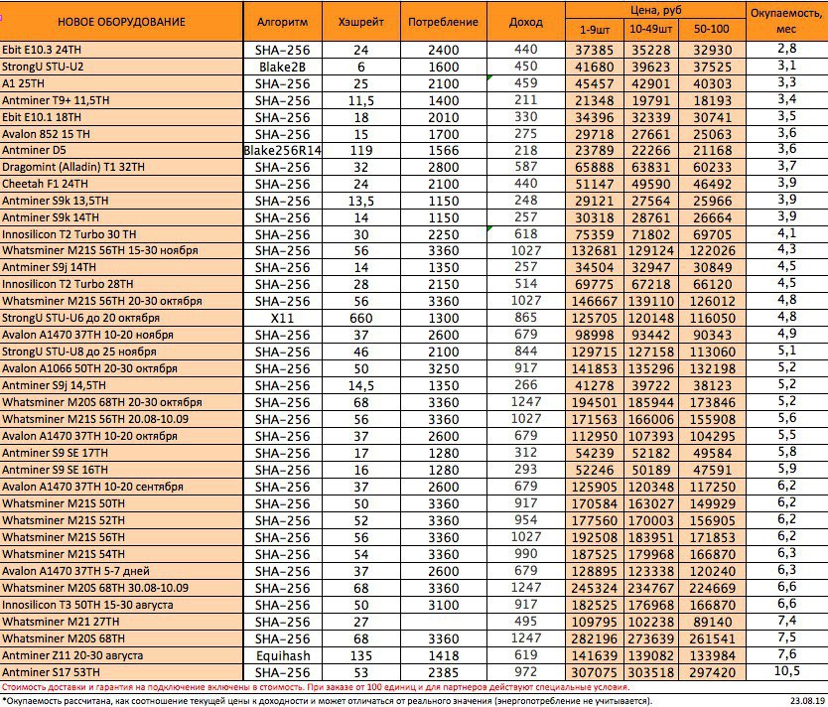Select the 'Antminer T9+ 11,5TH' cell
Image resolution: width=828 pixels, height=707 pixels.
(x=121, y=100)
